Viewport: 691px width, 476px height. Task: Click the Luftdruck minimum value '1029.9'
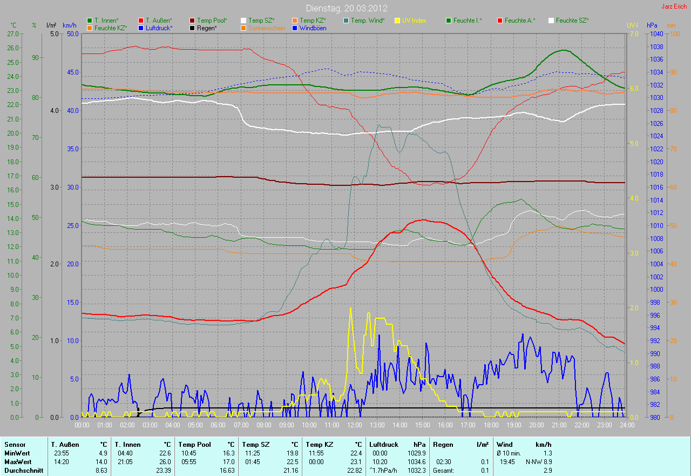[416, 453]
